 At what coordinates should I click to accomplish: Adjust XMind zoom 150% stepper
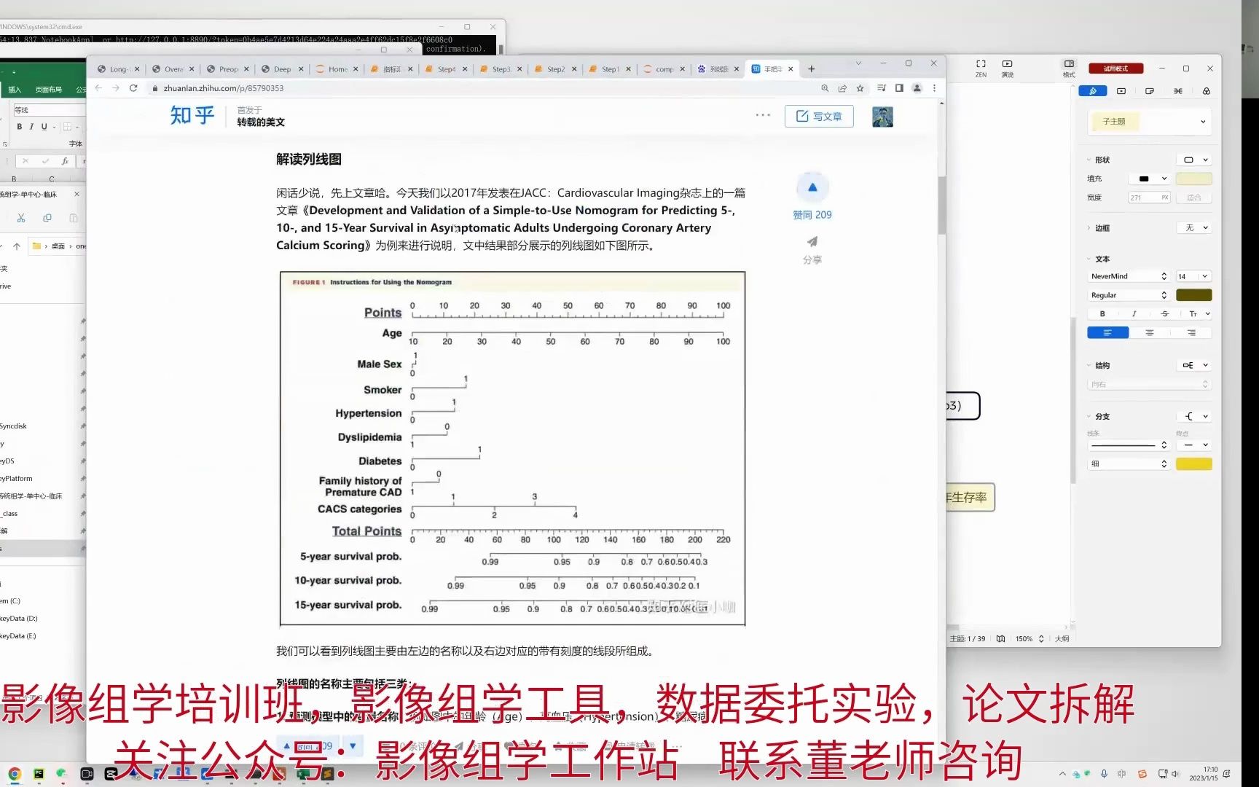[x=1041, y=638]
